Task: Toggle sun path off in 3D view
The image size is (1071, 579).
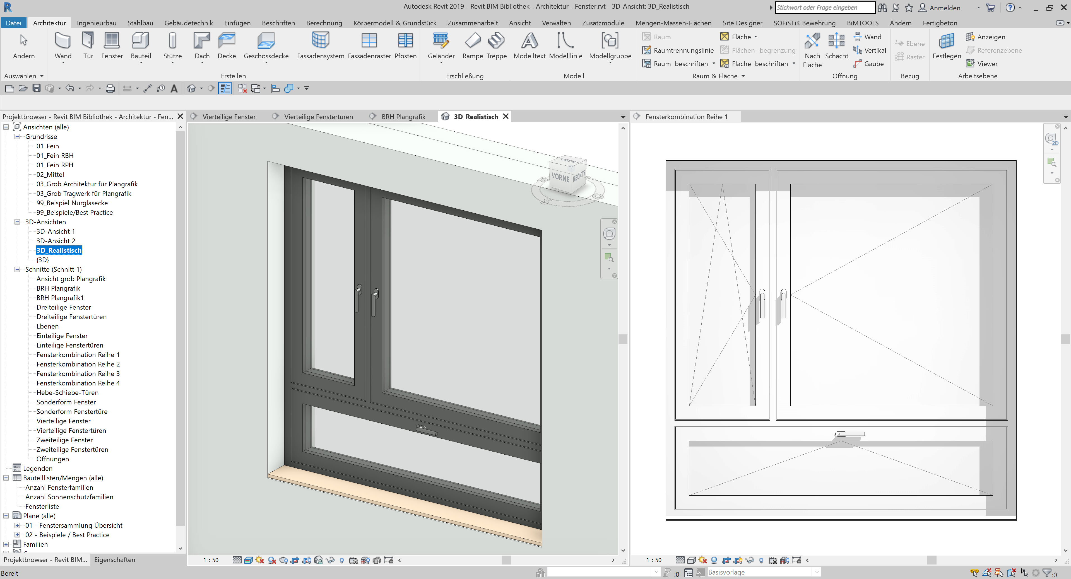Action: tap(260, 560)
